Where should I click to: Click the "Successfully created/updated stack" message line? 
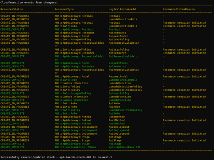(56, 157)
